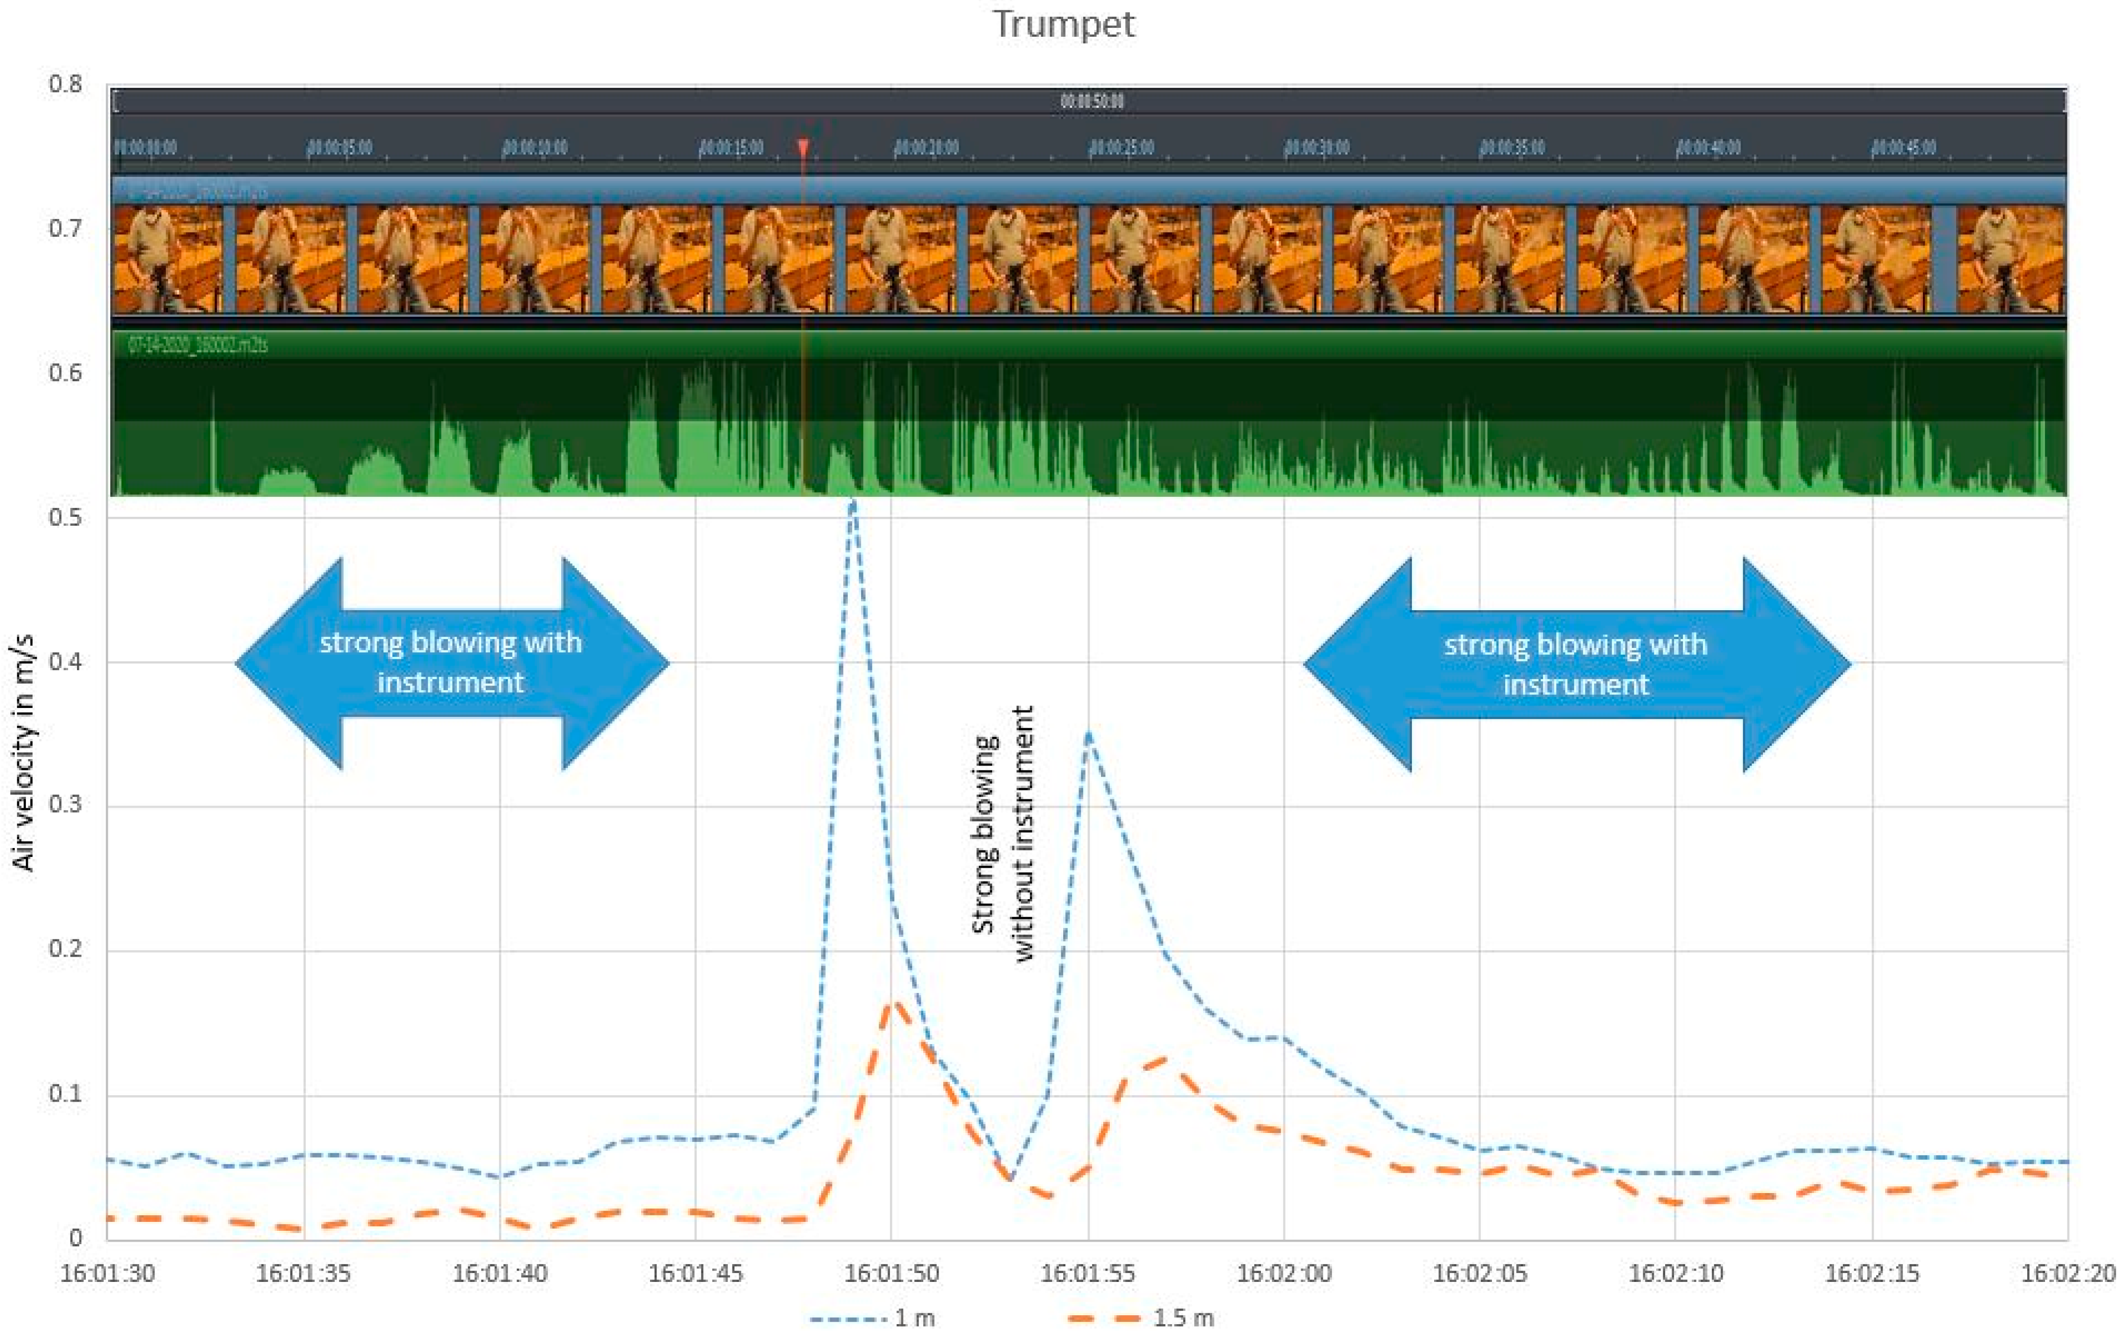The height and width of the screenshot is (1342, 2123).
Task: Click the "Trumpet" chart title
Action: (1063, 24)
